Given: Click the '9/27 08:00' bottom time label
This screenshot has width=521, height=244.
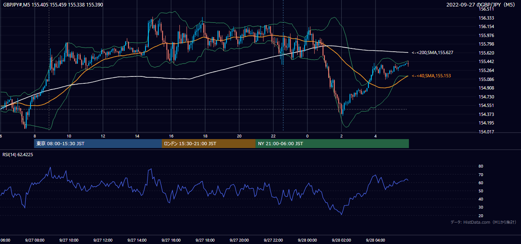Looking at the screenshot, I should click(x=35, y=240).
